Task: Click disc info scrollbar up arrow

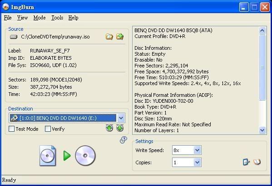Action: (x=262, y=31)
